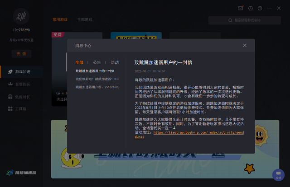The height and width of the screenshot is (187, 290).
Task: Click the 免费 Epic game card
Action: click(x=59, y=69)
